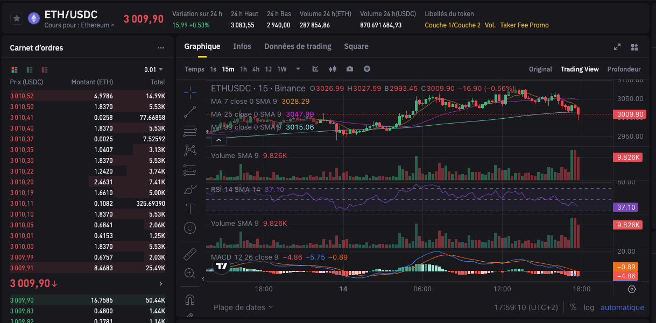Select the 4h time interval

(256, 69)
